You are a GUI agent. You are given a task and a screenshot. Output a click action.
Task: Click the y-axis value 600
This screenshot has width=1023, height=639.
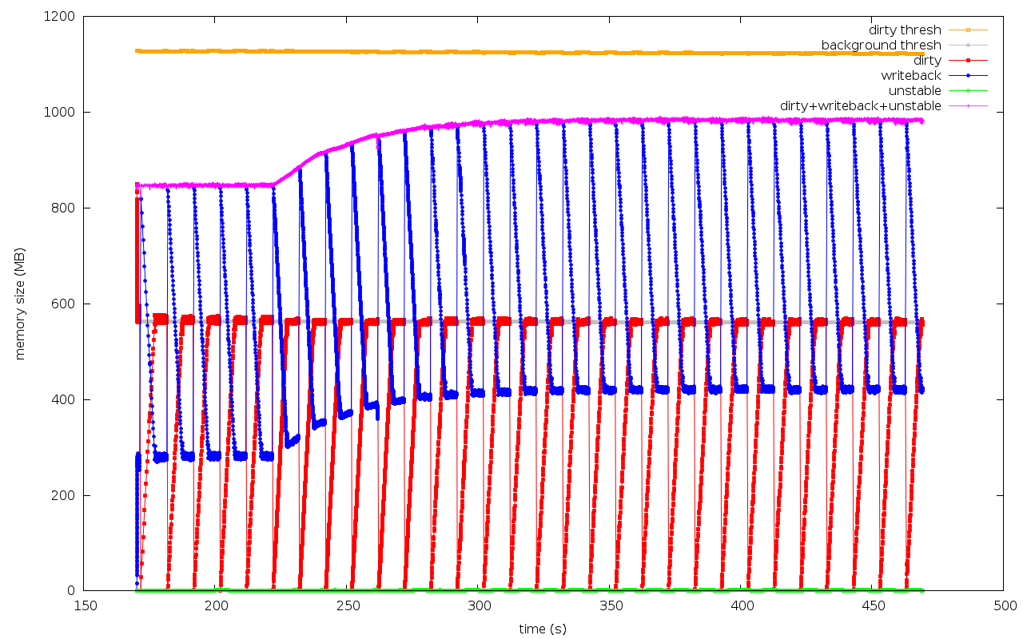(x=64, y=304)
